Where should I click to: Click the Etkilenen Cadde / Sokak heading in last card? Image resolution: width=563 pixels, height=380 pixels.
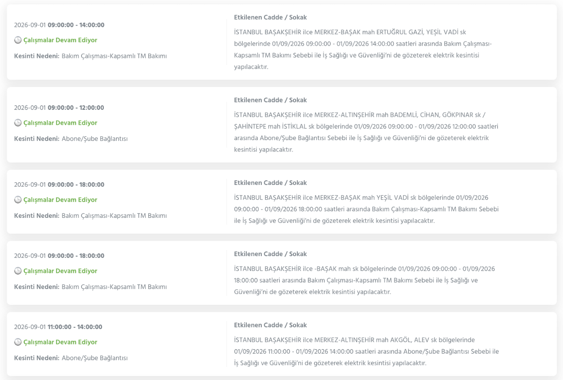pyautogui.click(x=271, y=325)
